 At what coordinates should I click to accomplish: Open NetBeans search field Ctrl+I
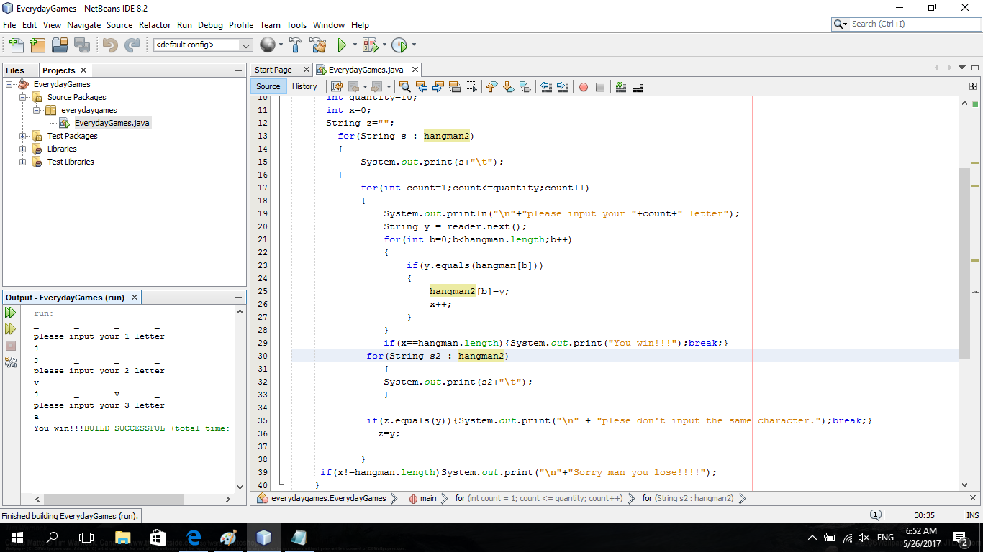(903, 23)
